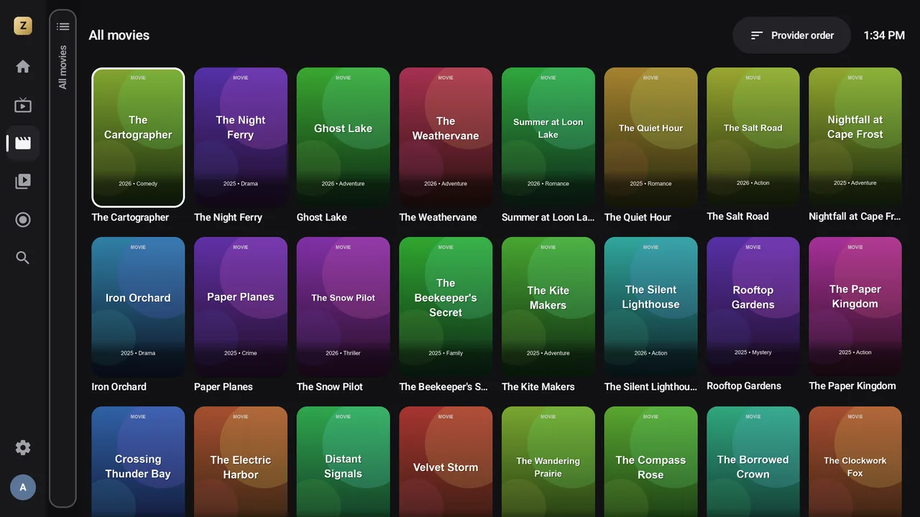This screenshot has height=517, width=920.
Task: Open The Borrowed Crown movie card
Action: click(753, 462)
